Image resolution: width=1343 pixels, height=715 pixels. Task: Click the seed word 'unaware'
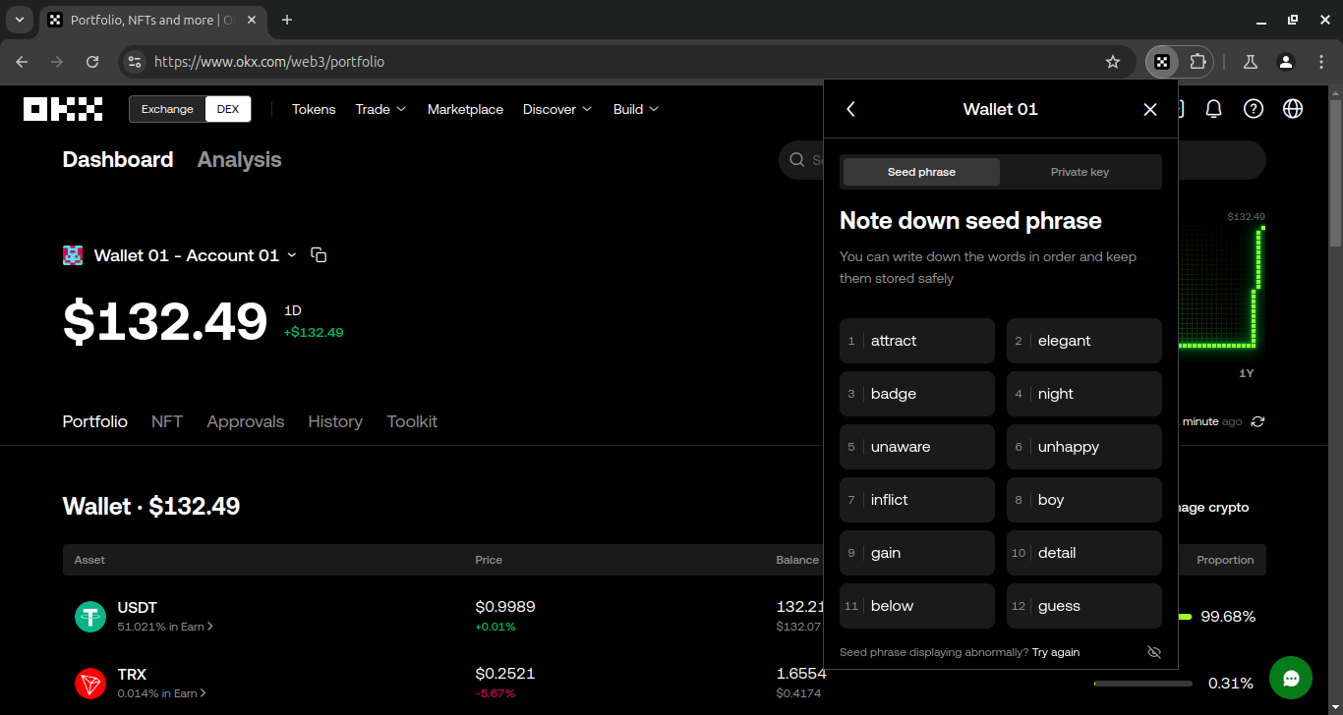click(917, 447)
